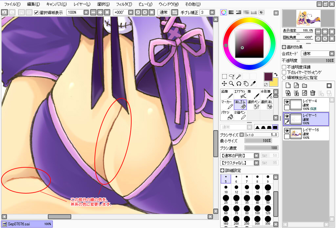Choose the エアブラシ airbrush tool
The image size is (336, 228).
tap(240, 94)
